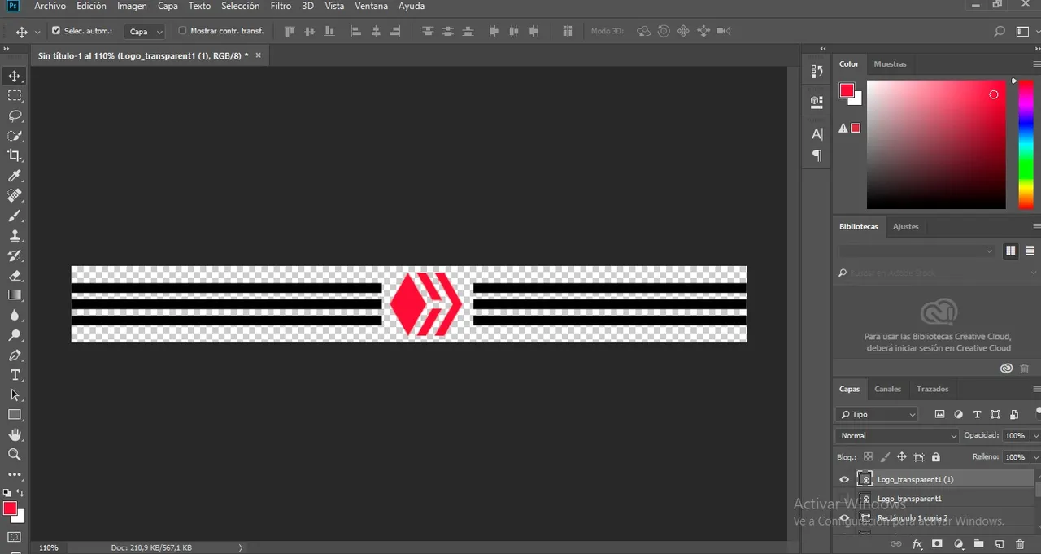Enable Mostrar contr. transf. checkbox
1041x554 pixels.
coord(182,31)
